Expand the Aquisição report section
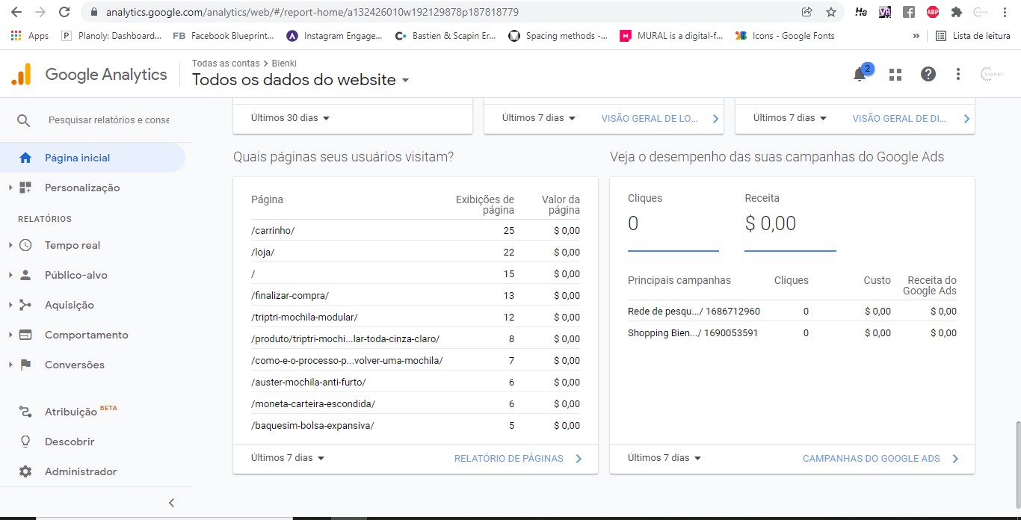Screen dimensions: 1021x520 [69, 305]
